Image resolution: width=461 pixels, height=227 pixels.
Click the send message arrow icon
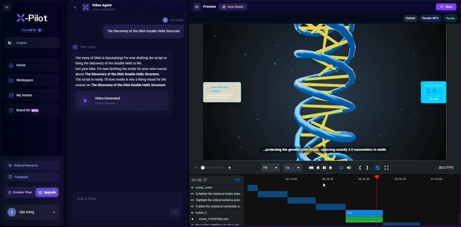point(175,212)
